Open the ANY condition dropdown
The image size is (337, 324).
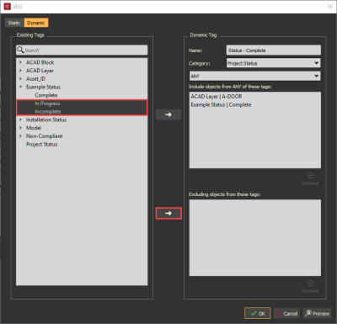click(254, 76)
